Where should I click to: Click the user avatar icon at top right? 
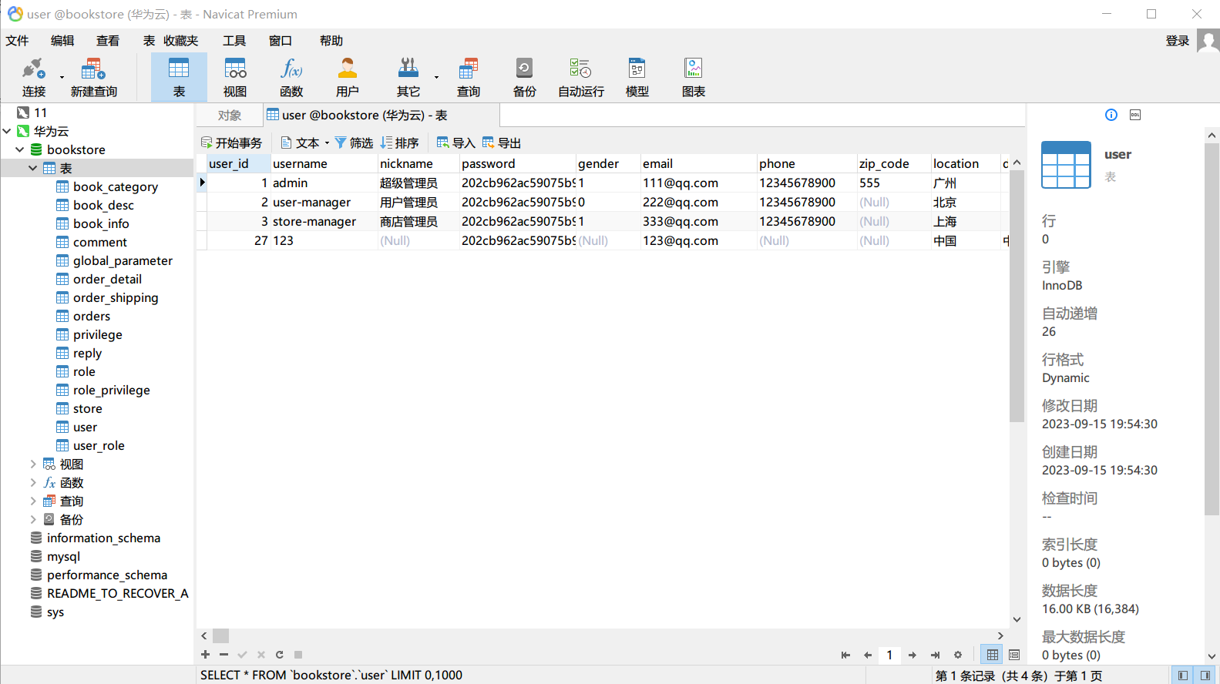1208,41
